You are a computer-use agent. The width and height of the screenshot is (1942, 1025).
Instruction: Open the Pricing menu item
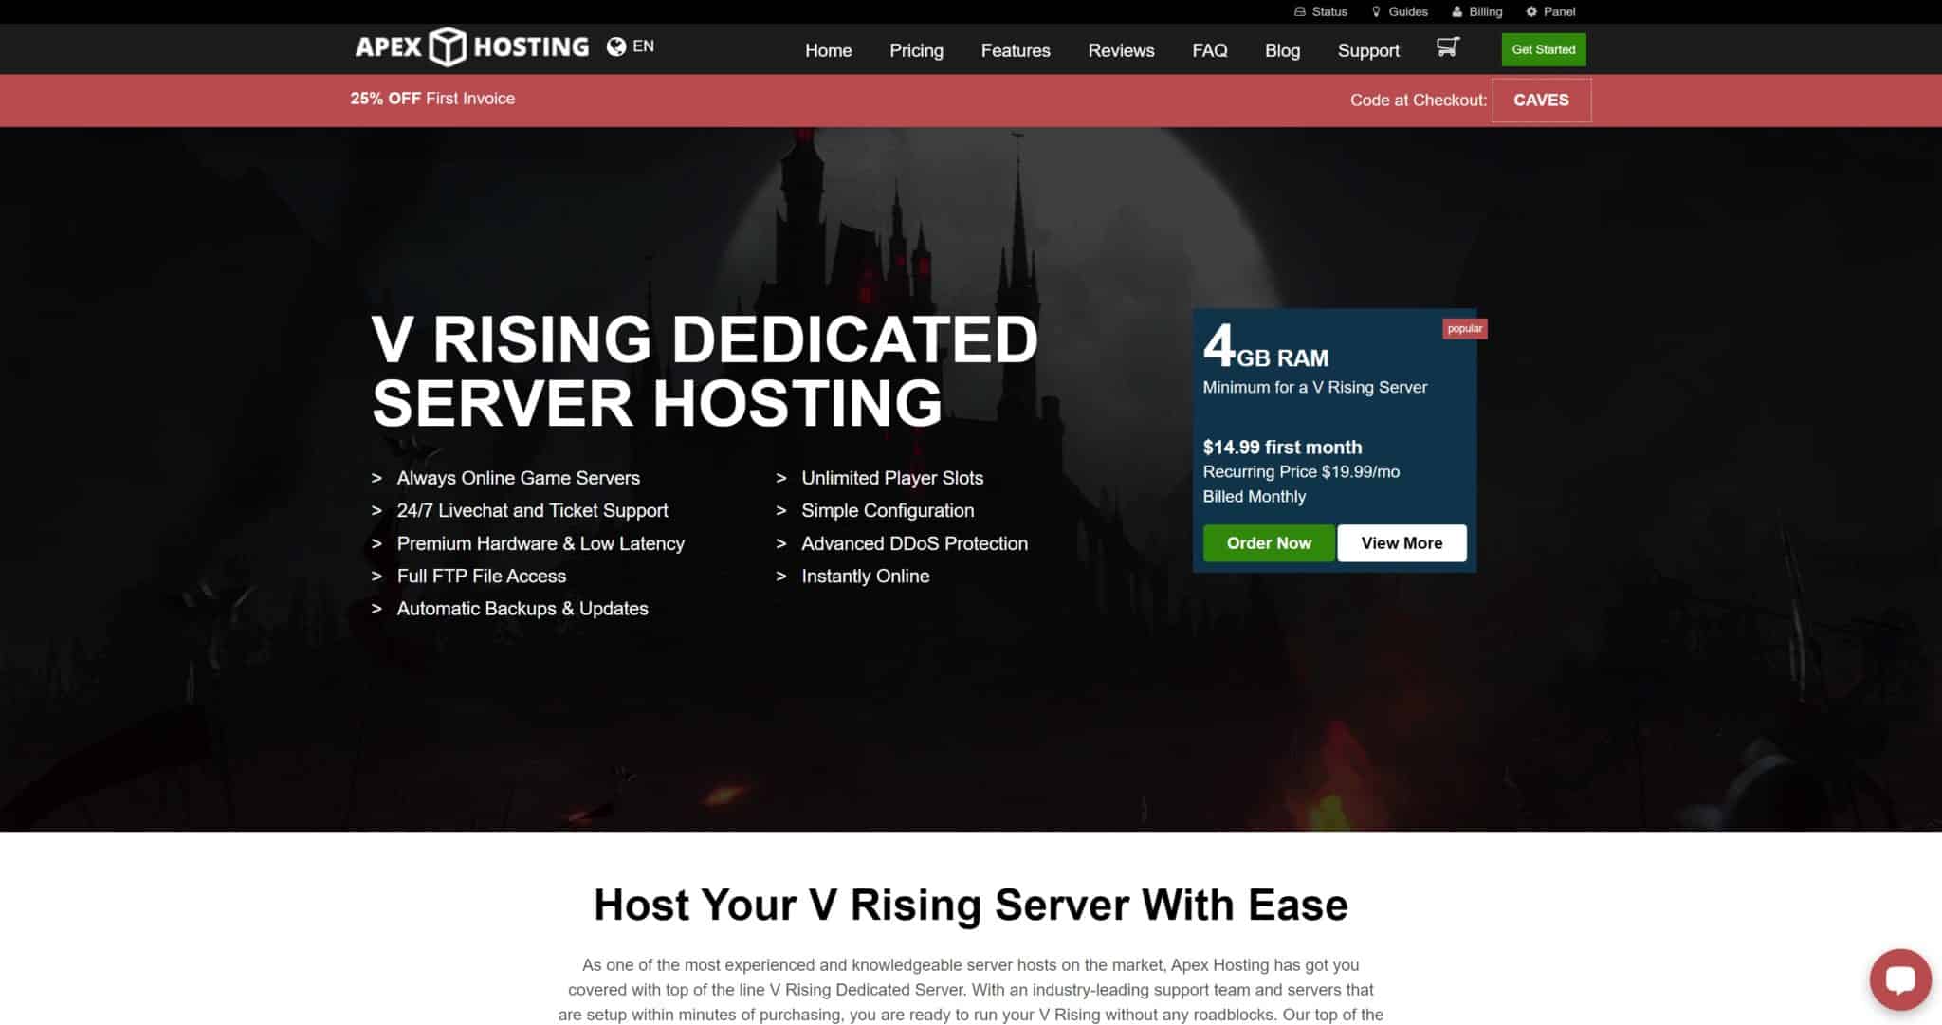[x=916, y=50]
